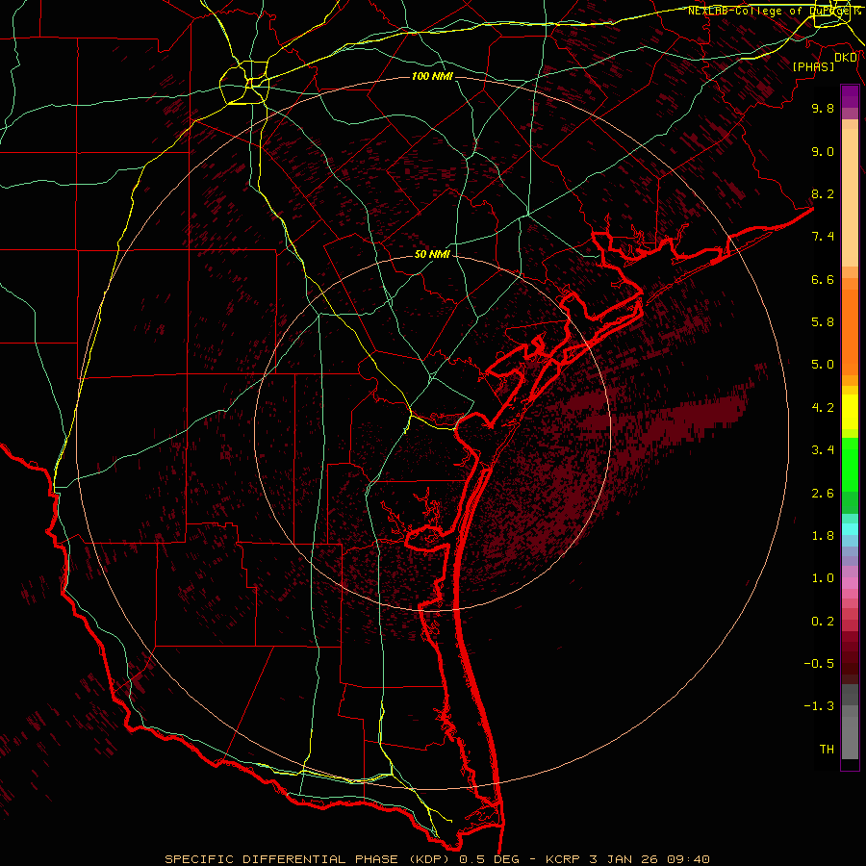The height and width of the screenshot is (866, 866).
Task: Select the 4.2 scale value
Action: click(x=823, y=408)
